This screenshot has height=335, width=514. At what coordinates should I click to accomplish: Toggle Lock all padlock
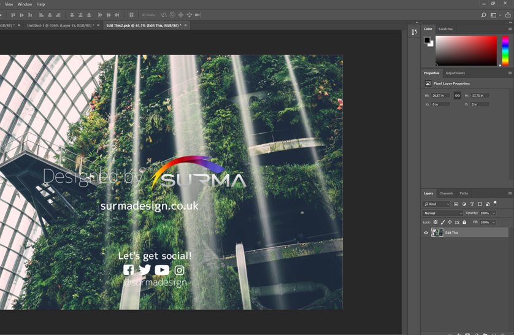pyautogui.click(x=464, y=222)
